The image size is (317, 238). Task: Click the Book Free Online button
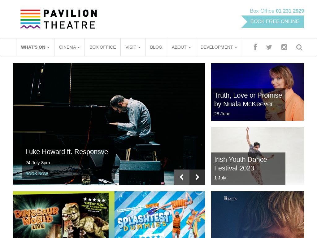273,21
